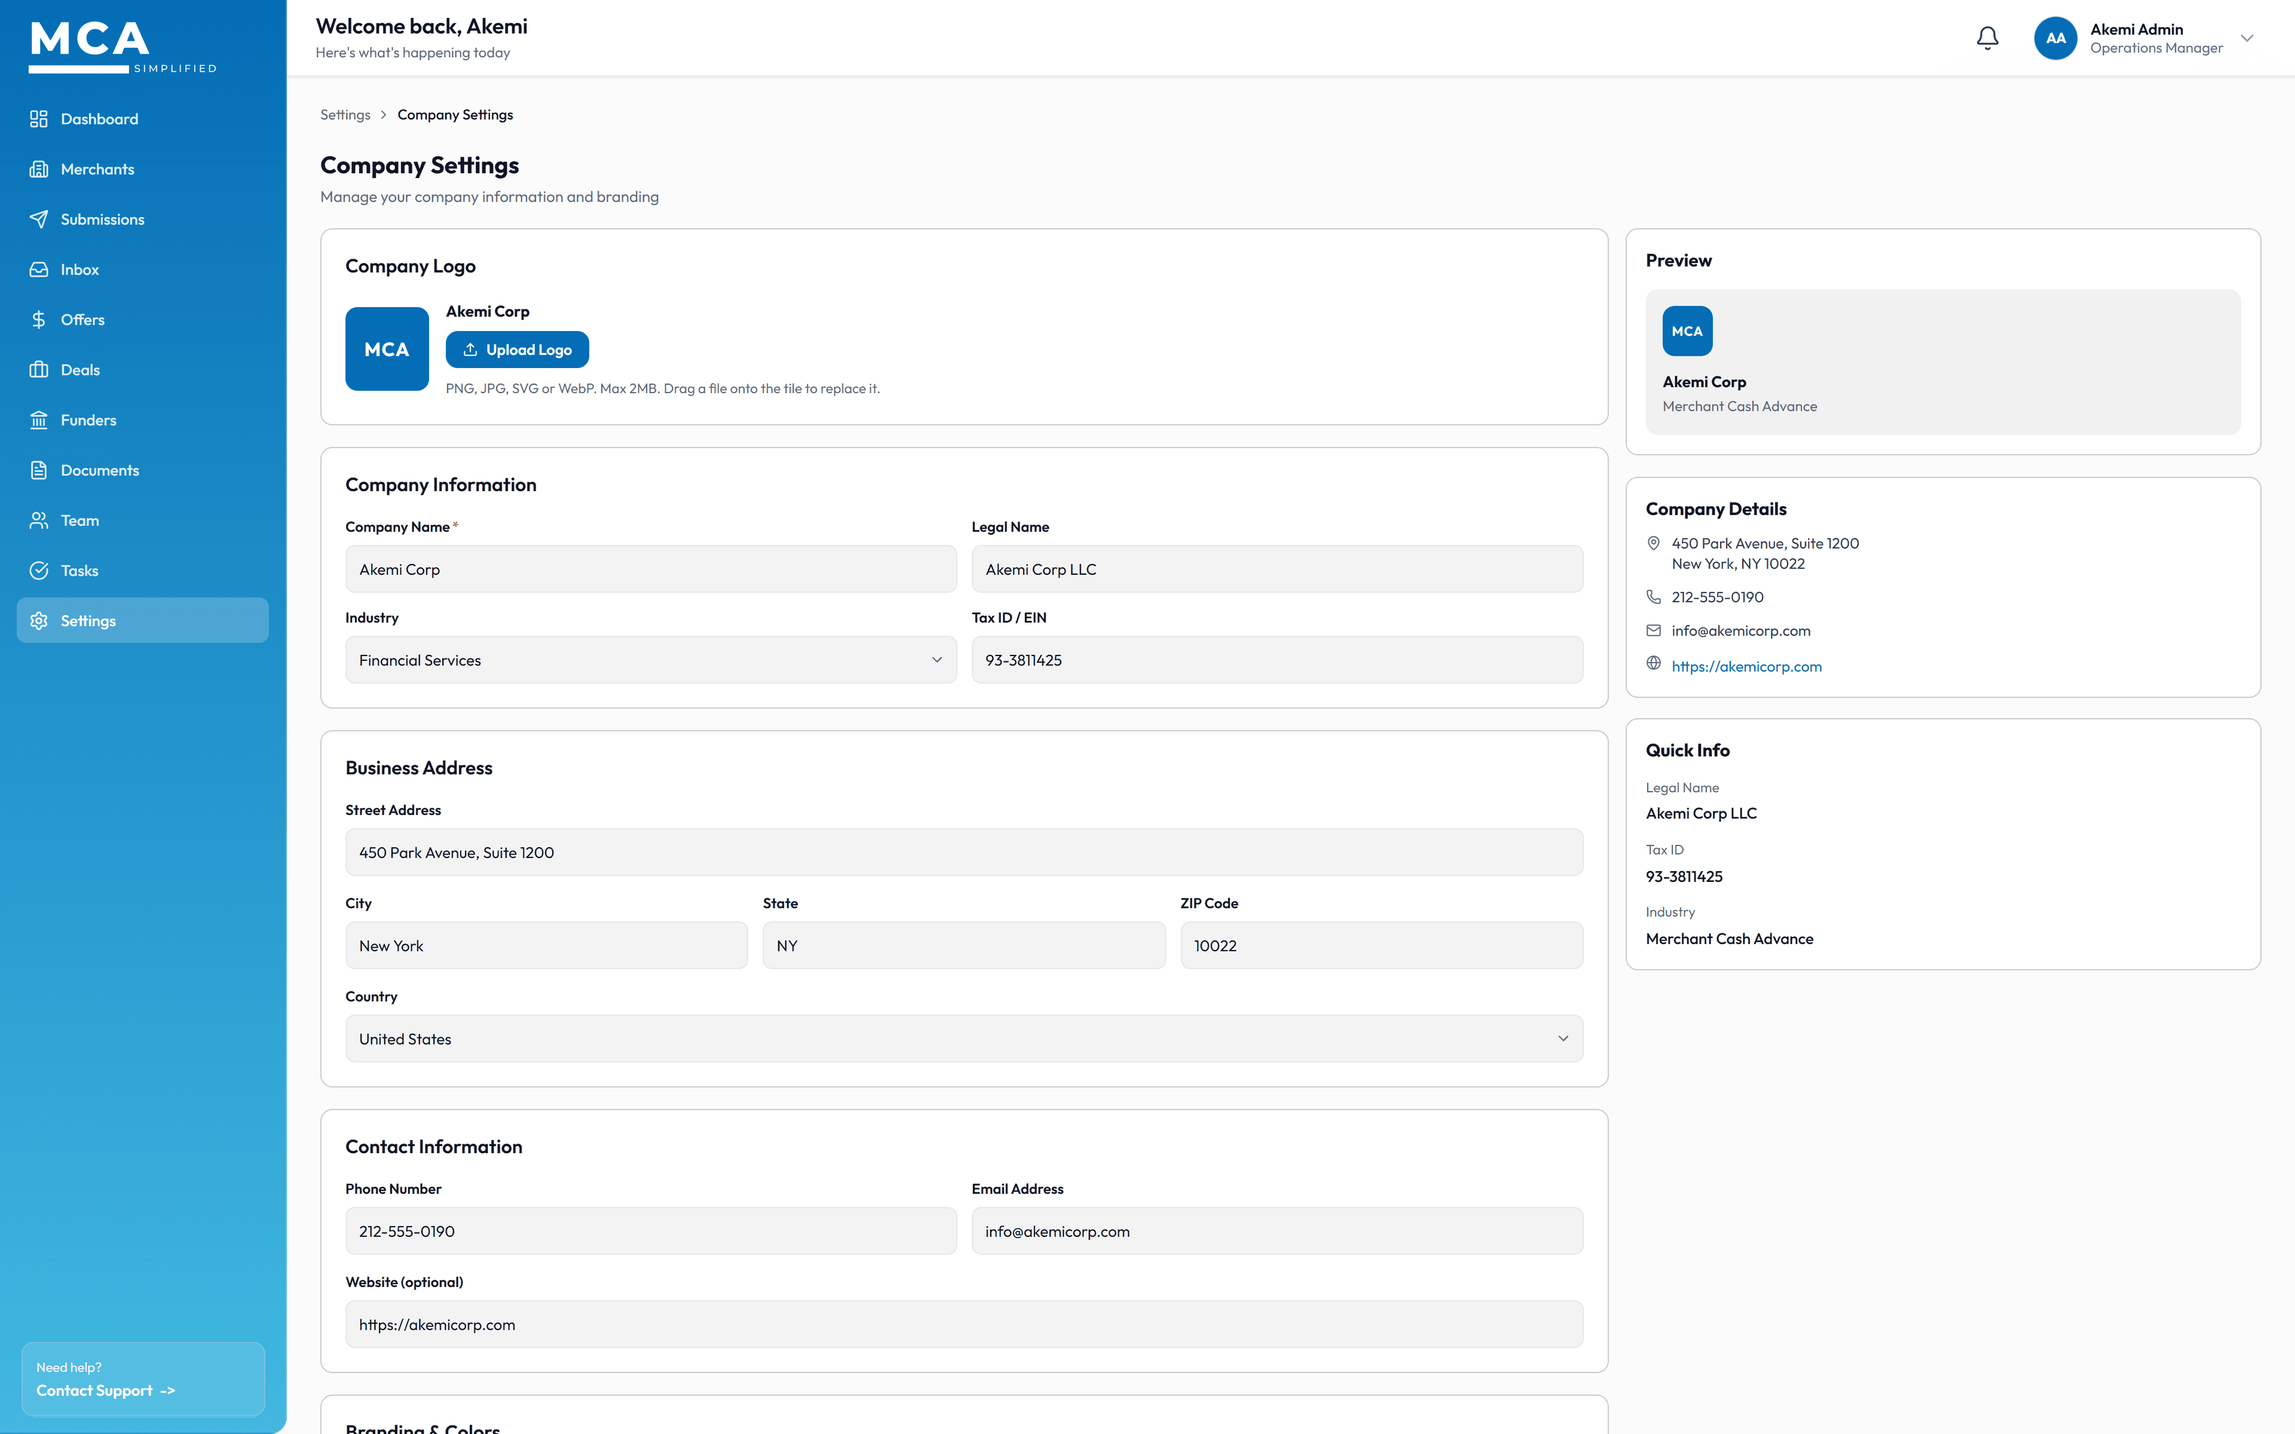
Task: Click the ZIP Code input field
Action: point(1381,946)
